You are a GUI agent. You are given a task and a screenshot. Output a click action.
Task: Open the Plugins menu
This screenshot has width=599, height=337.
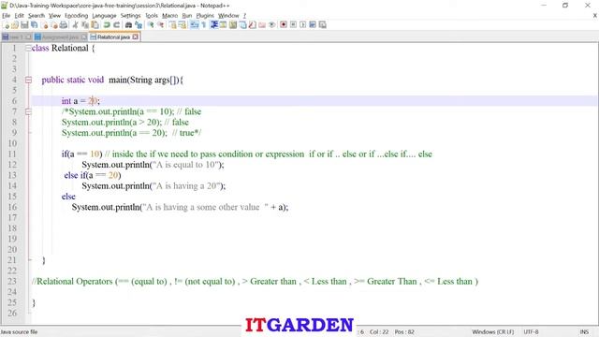[205, 16]
